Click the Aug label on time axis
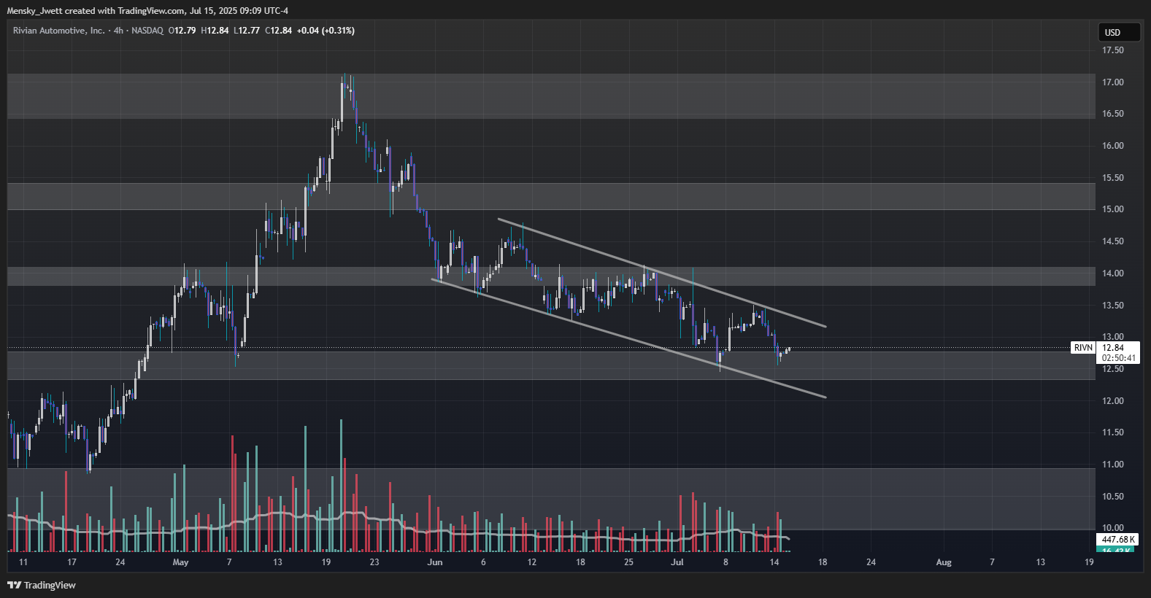 (944, 562)
